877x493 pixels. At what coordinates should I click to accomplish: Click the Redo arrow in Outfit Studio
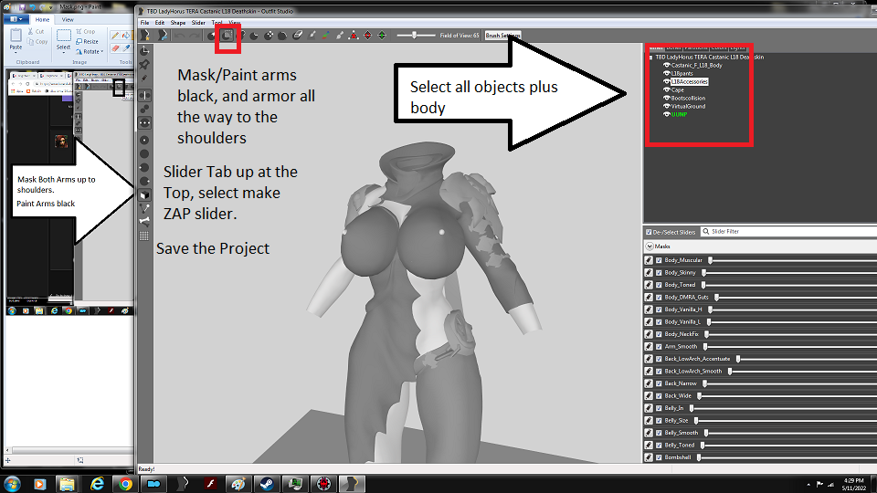pos(194,36)
